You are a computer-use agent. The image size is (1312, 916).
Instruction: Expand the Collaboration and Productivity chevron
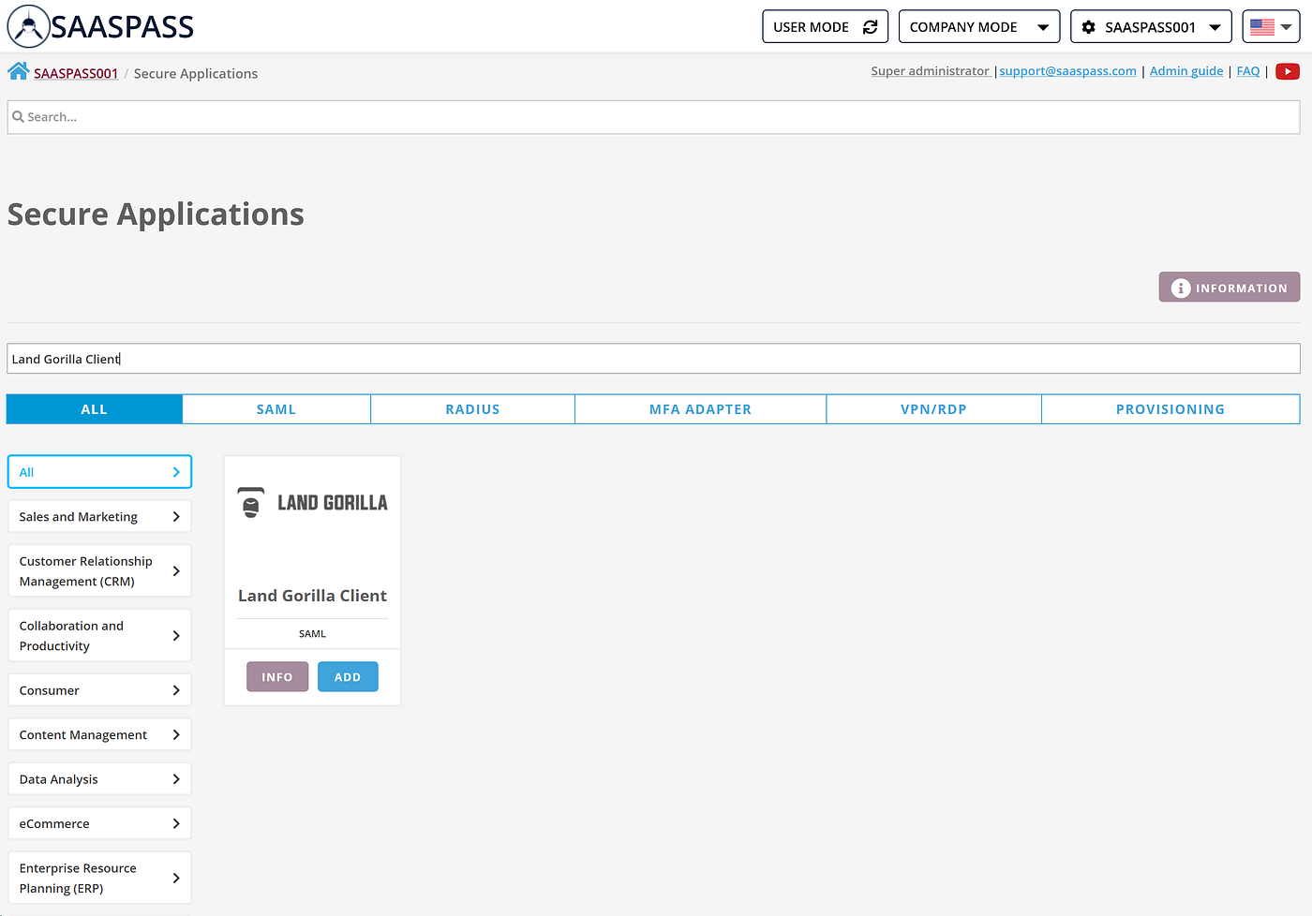coord(176,636)
